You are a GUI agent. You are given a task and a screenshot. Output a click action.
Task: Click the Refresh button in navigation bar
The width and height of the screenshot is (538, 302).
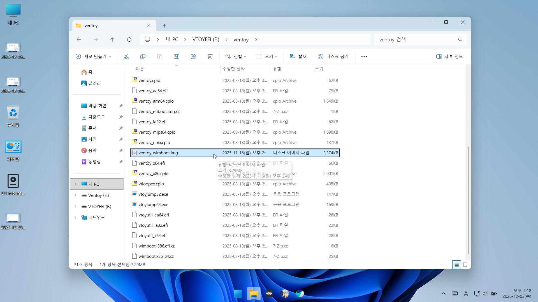129,39
